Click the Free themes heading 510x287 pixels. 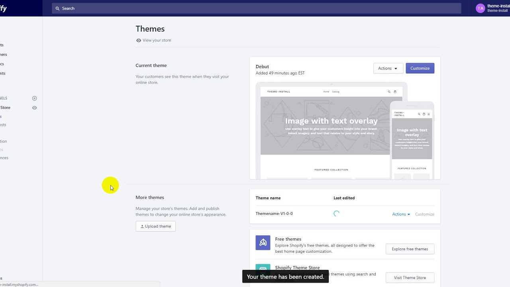tap(288, 239)
